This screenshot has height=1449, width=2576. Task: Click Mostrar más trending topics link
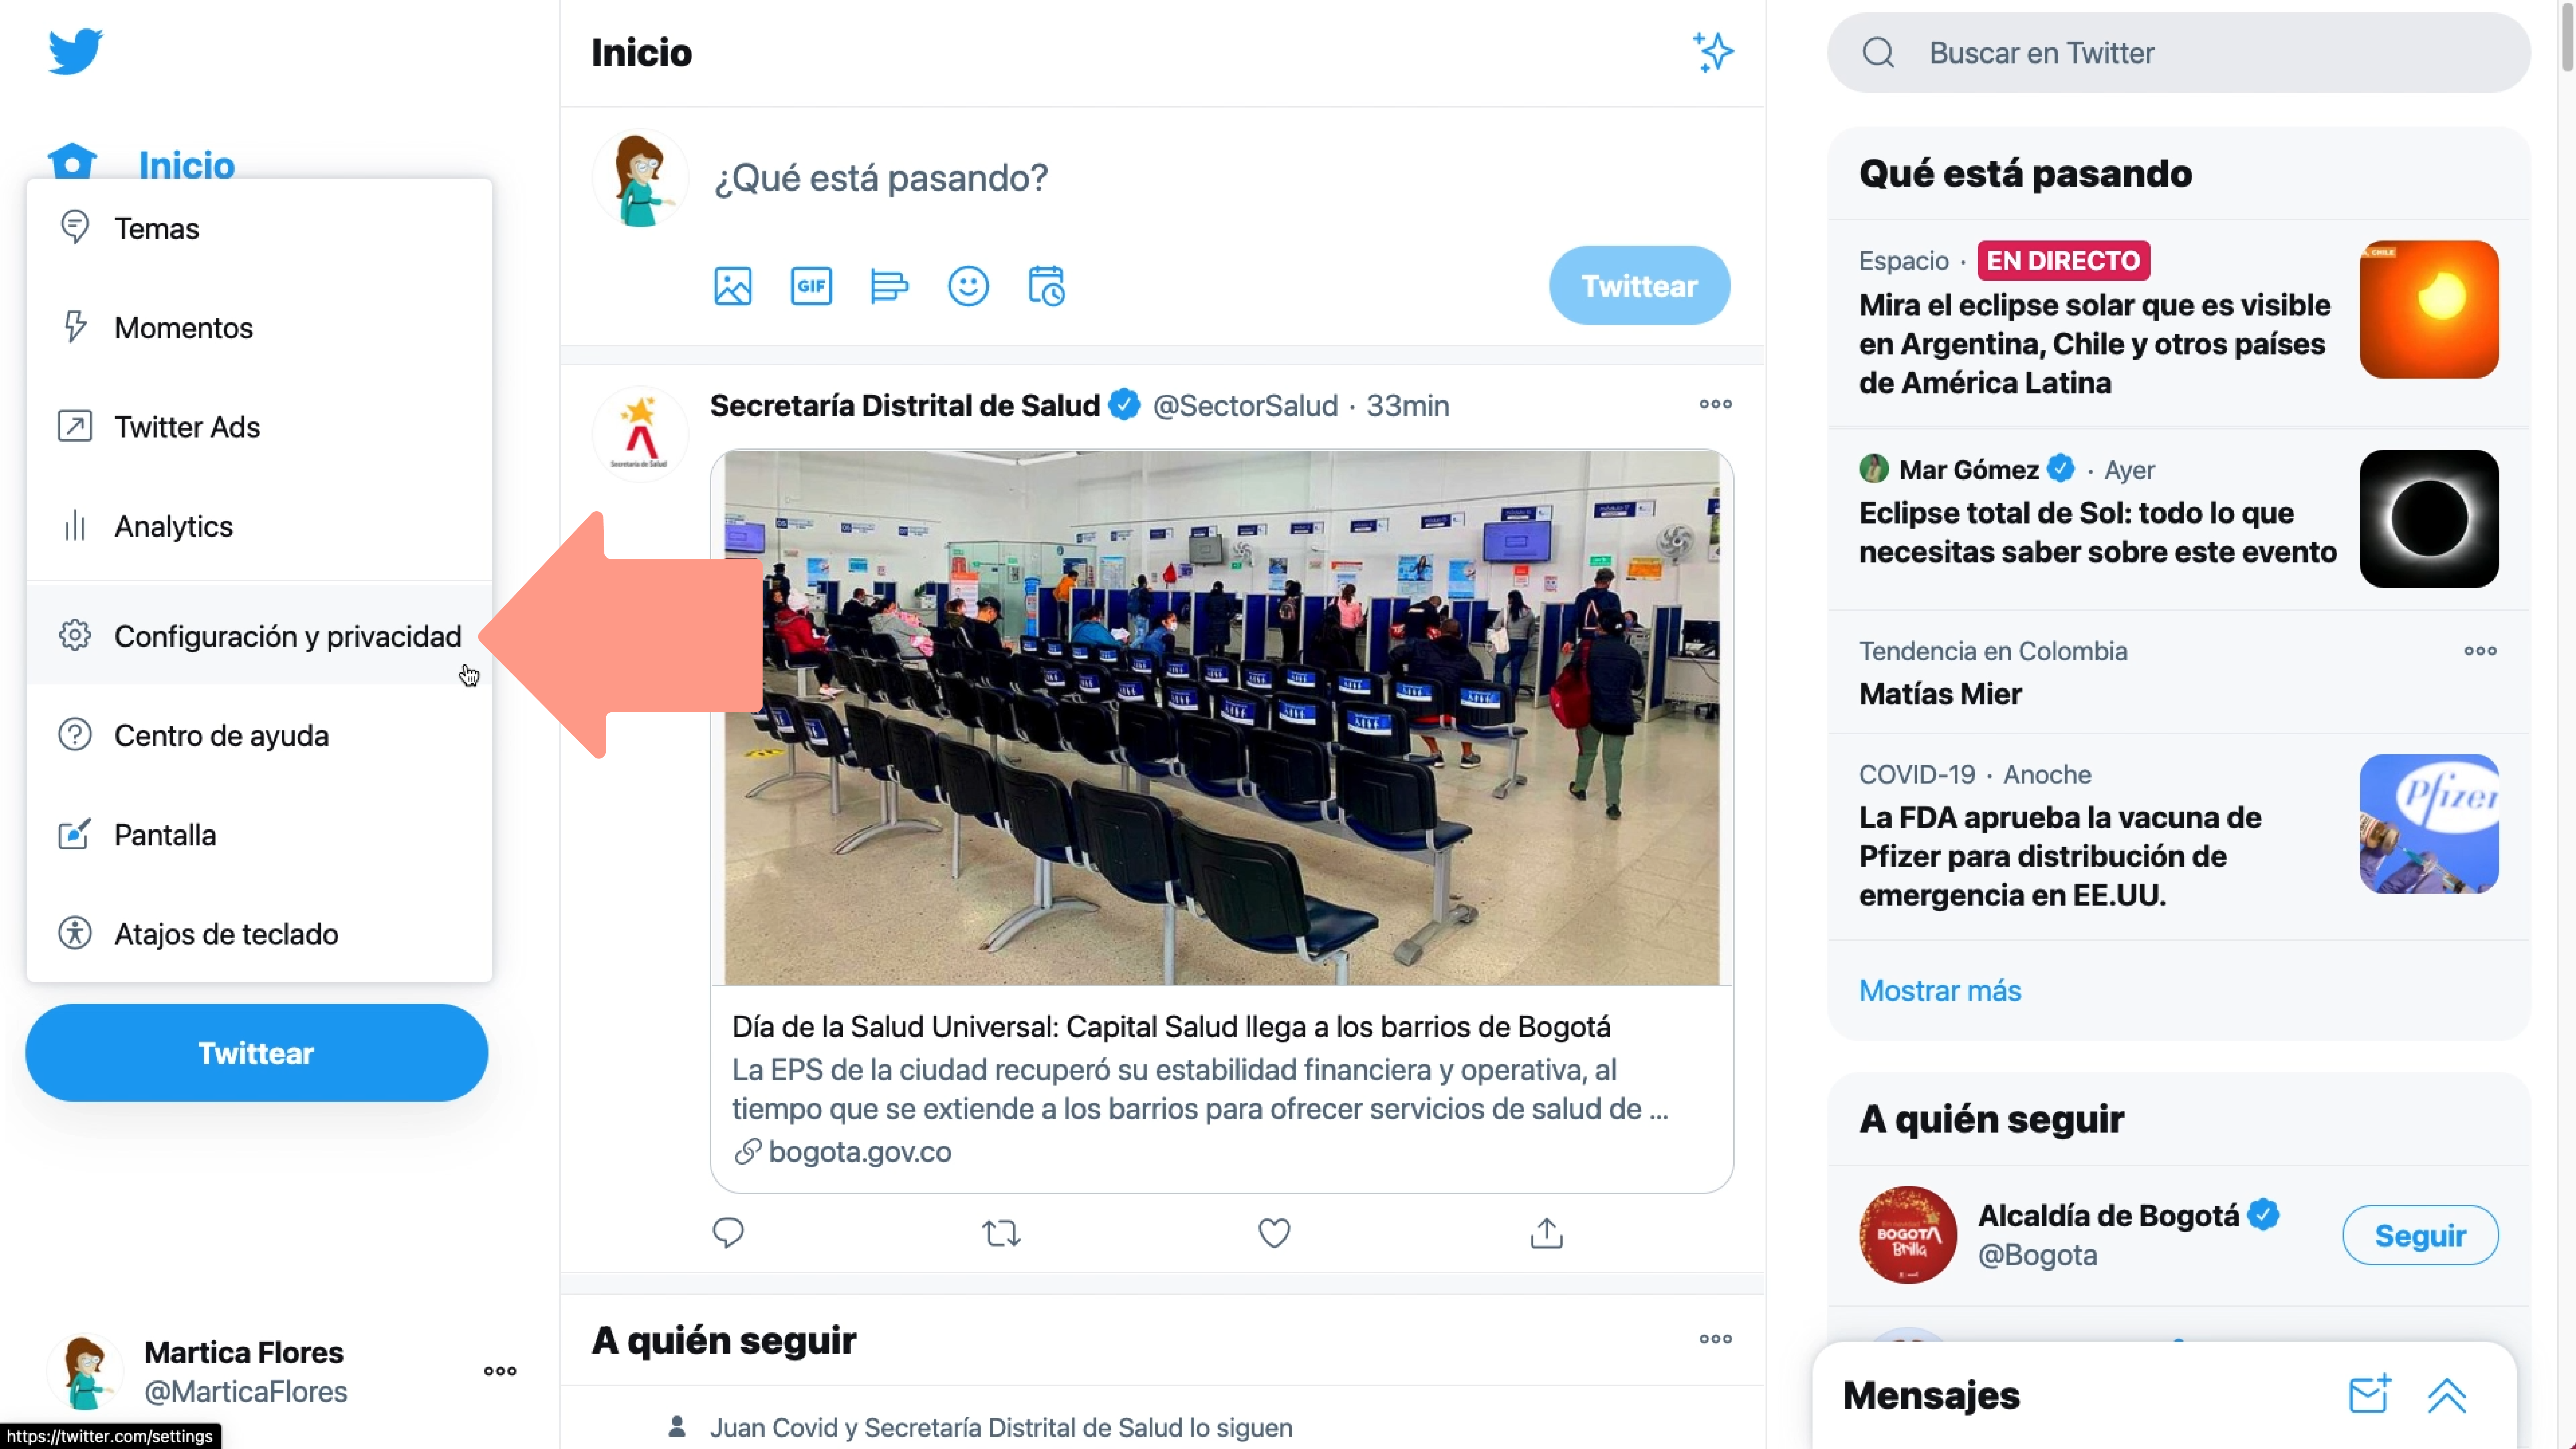1941,989
